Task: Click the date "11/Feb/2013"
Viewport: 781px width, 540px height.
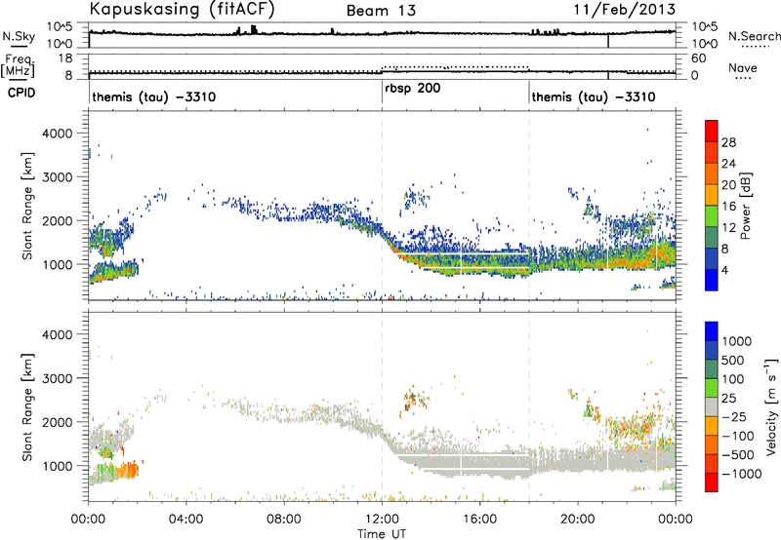Action: [625, 9]
